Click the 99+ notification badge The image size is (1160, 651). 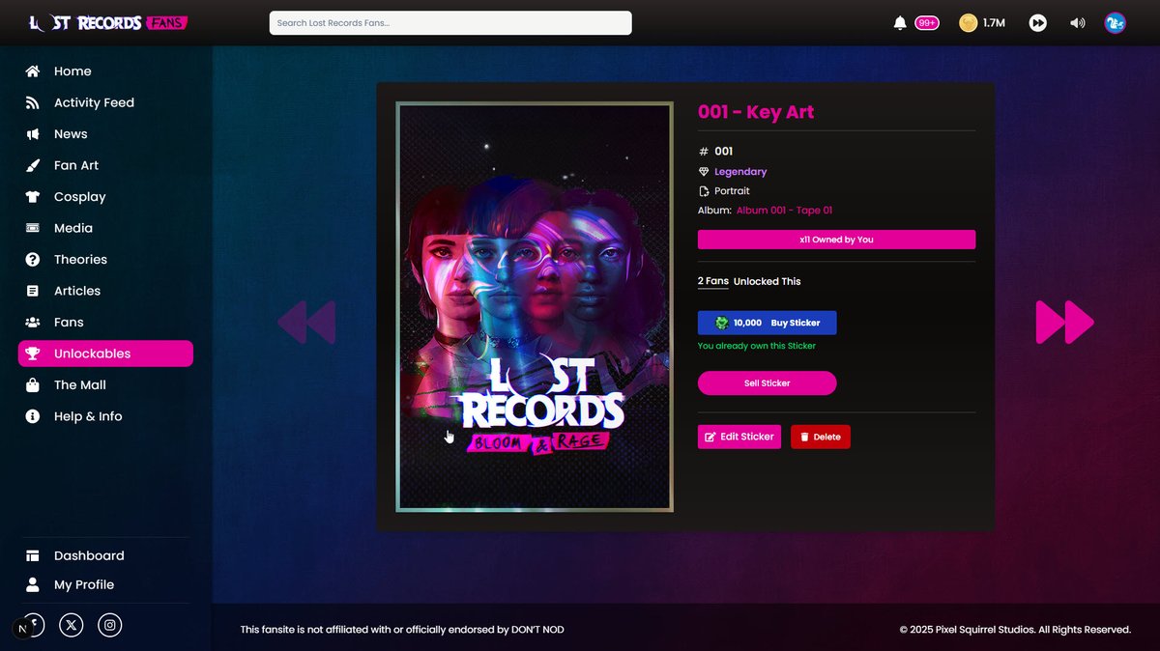click(927, 23)
